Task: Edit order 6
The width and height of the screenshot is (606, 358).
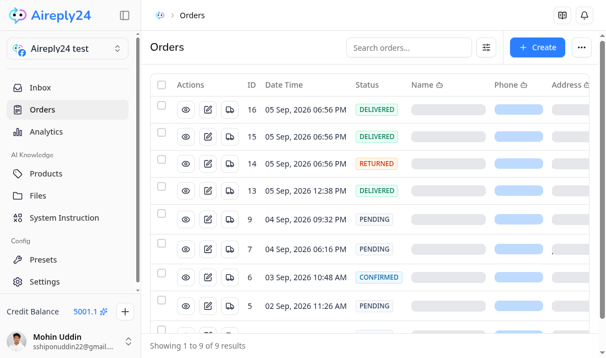Action: click(208, 277)
